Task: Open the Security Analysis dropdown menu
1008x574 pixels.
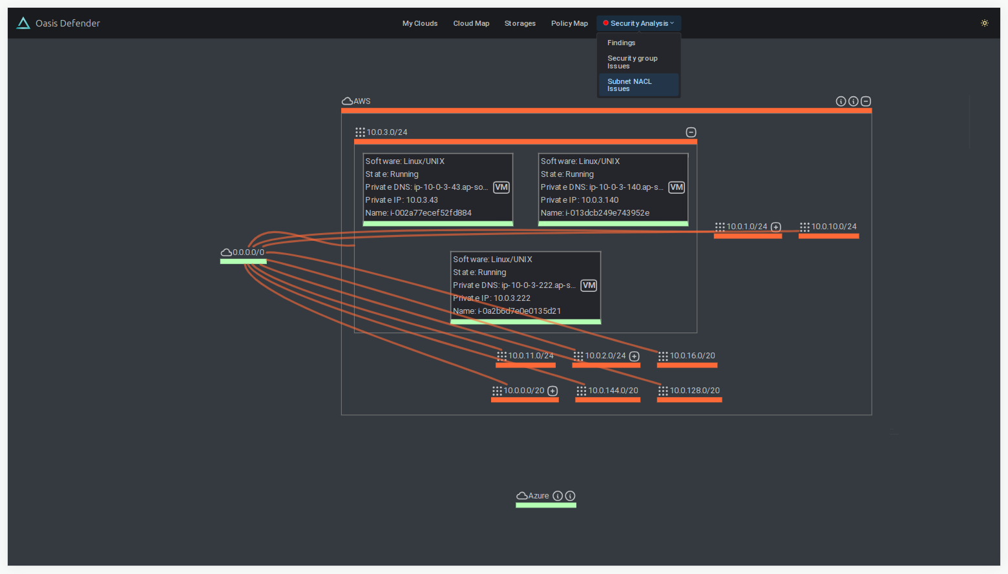Action: pos(638,23)
